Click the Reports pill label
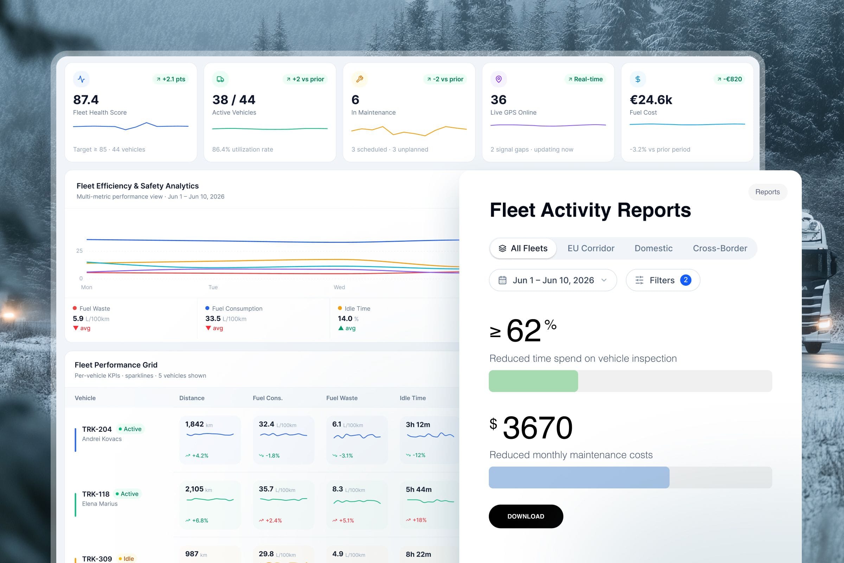 pyautogui.click(x=768, y=192)
